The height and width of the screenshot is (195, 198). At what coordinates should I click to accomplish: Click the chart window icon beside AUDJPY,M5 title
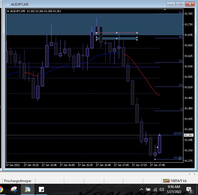(x=8, y=4)
